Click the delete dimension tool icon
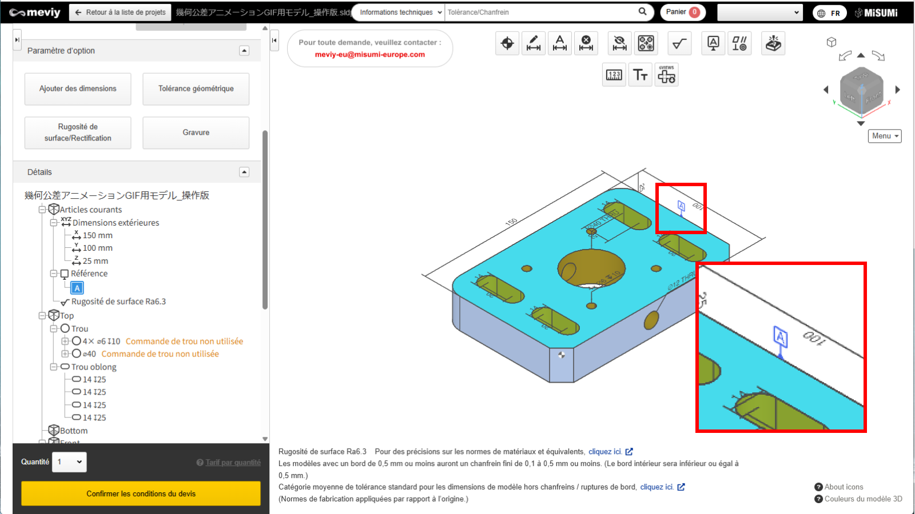 point(586,43)
